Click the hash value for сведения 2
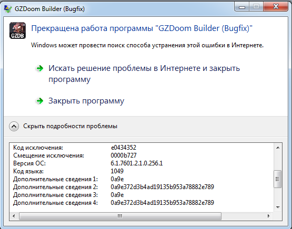Viewport: 292px width, 229px height. pyautogui.click(x=162, y=187)
